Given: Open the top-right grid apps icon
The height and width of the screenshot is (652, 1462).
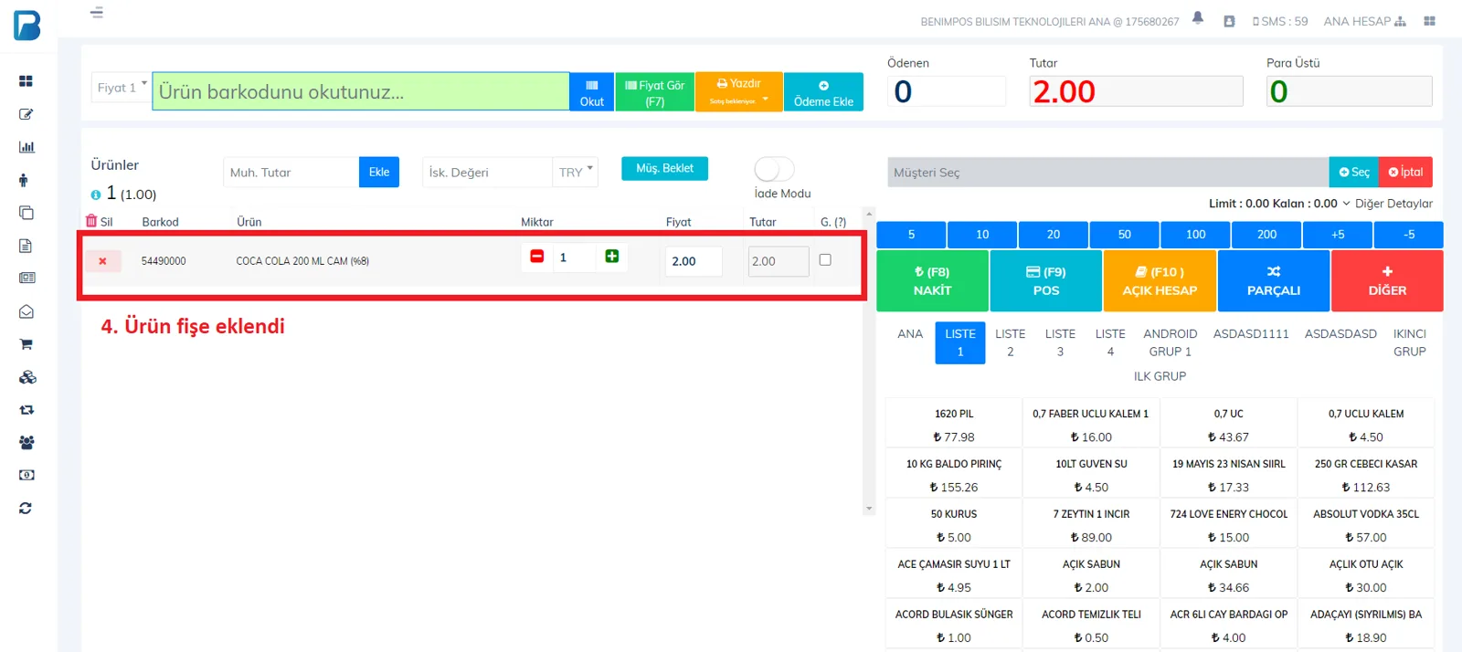Looking at the screenshot, I should [x=1429, y=21].
